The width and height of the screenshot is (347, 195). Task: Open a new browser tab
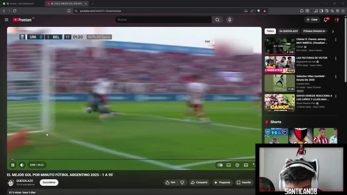(x=92, y=4)
